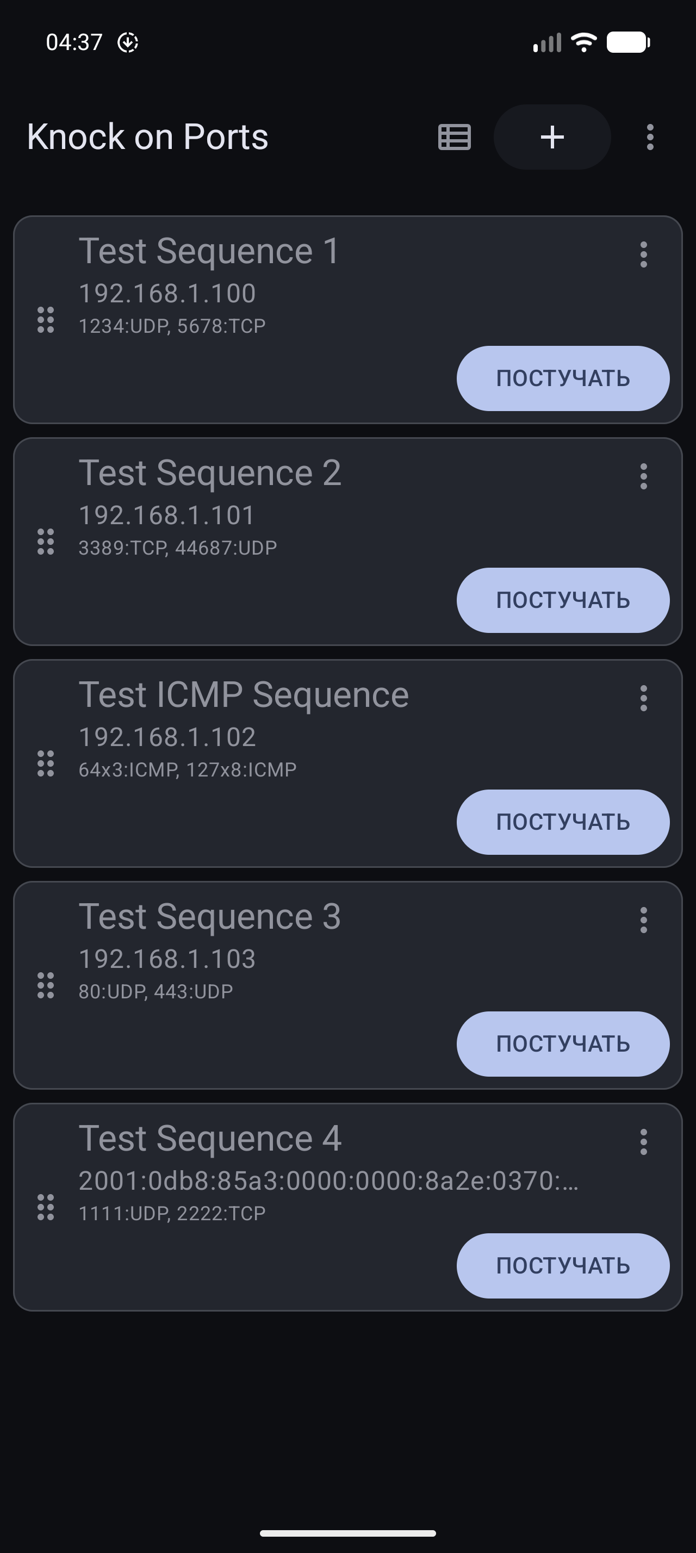
Task: Click drag handle of Test ICMP Sequence
Action: [46, 763]
